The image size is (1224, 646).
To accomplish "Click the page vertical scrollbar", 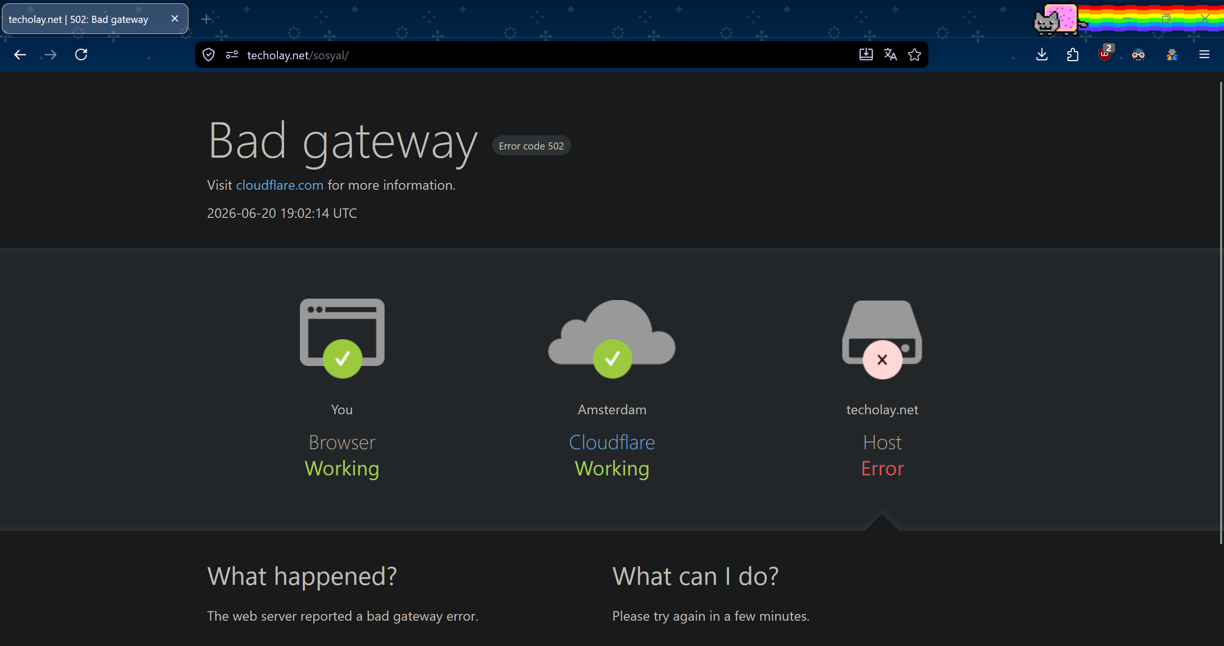I will (1221, 313).
